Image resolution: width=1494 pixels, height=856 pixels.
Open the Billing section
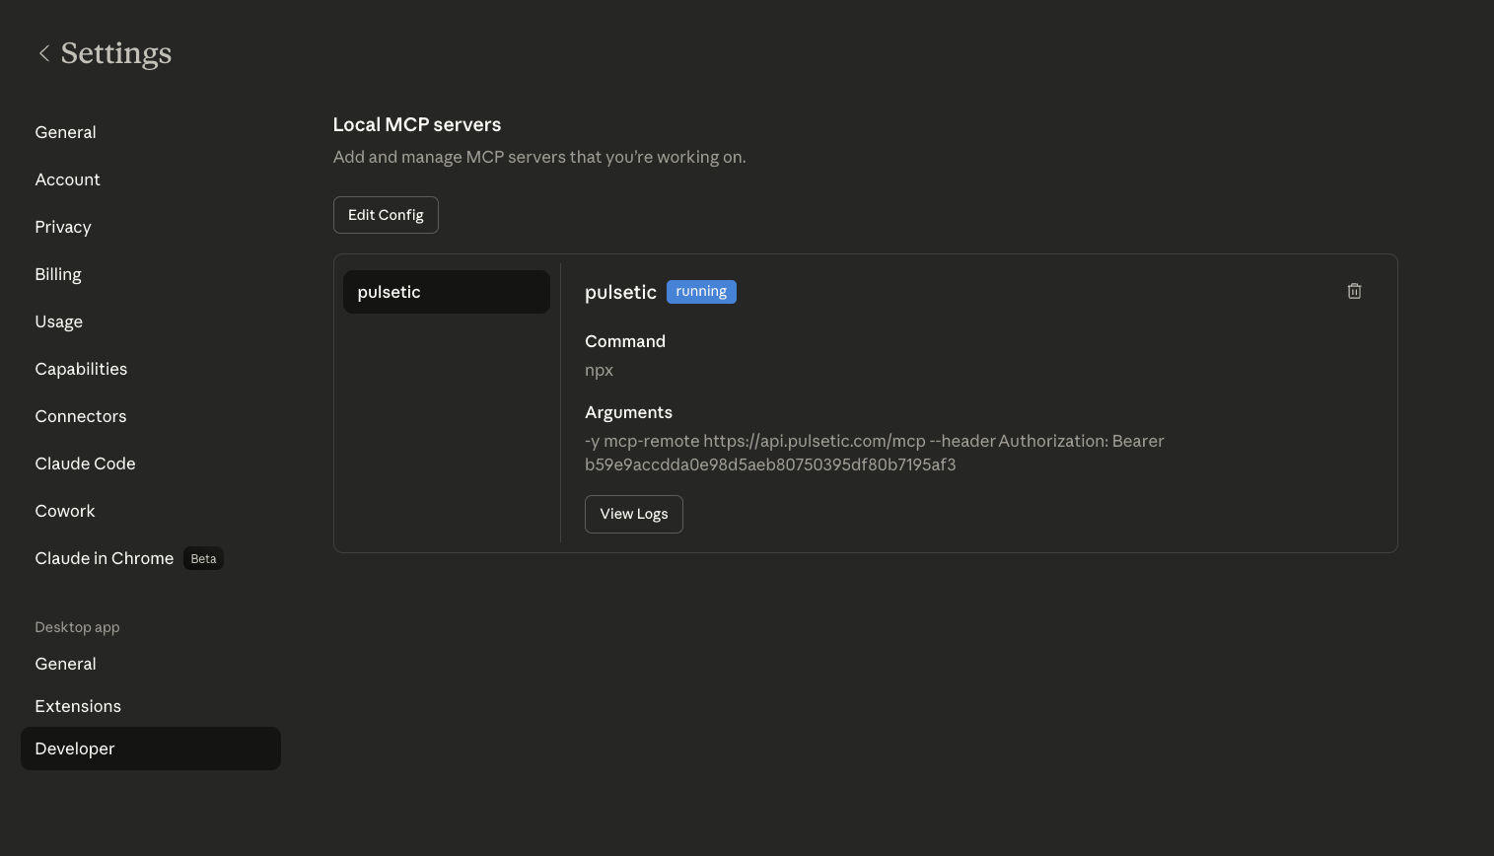point(58,274)
